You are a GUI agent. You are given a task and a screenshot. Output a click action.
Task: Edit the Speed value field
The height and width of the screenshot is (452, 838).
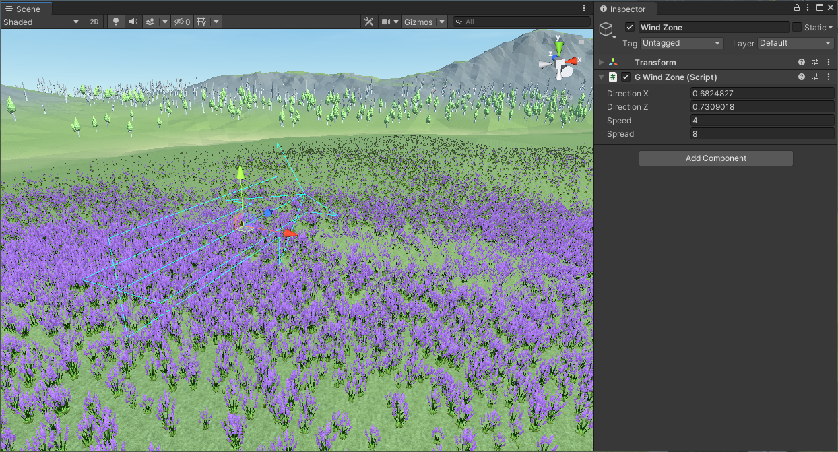[x=763, y=121]
